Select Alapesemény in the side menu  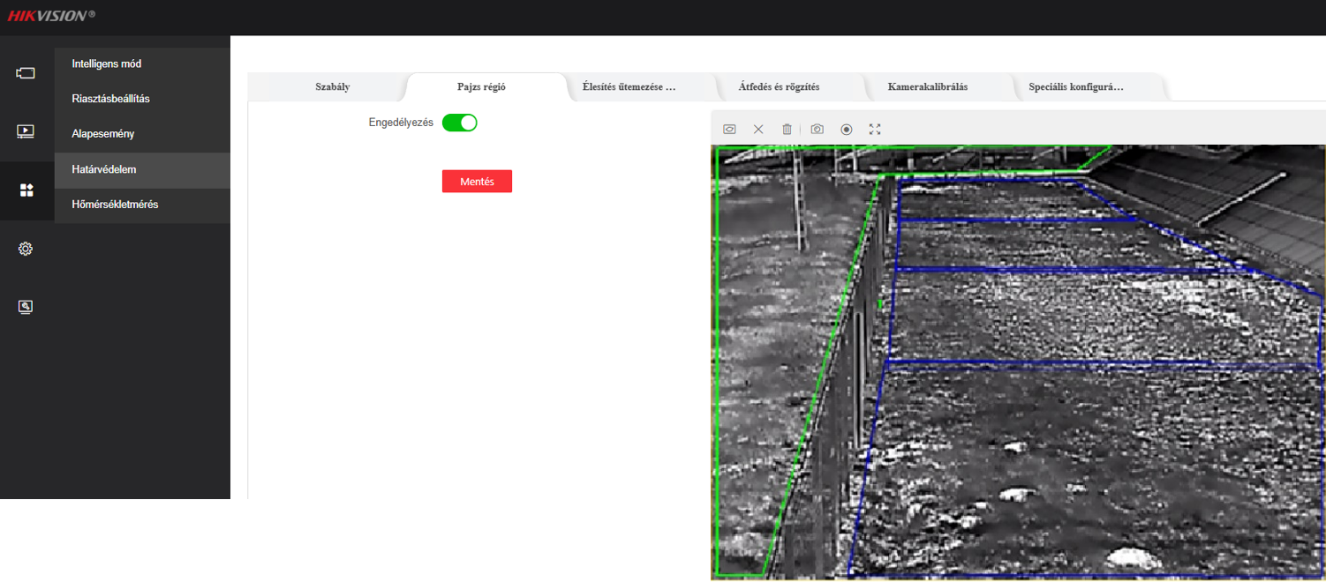[142, 134]
